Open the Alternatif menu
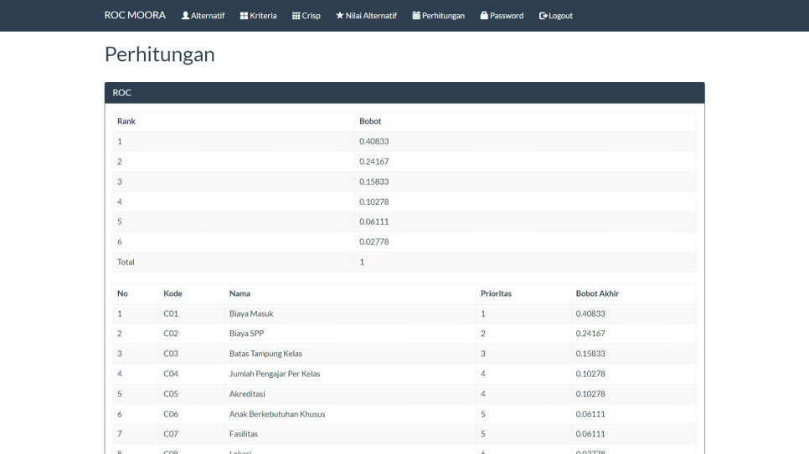The width and height of the screenshot is (809, 454). point(203,15)
